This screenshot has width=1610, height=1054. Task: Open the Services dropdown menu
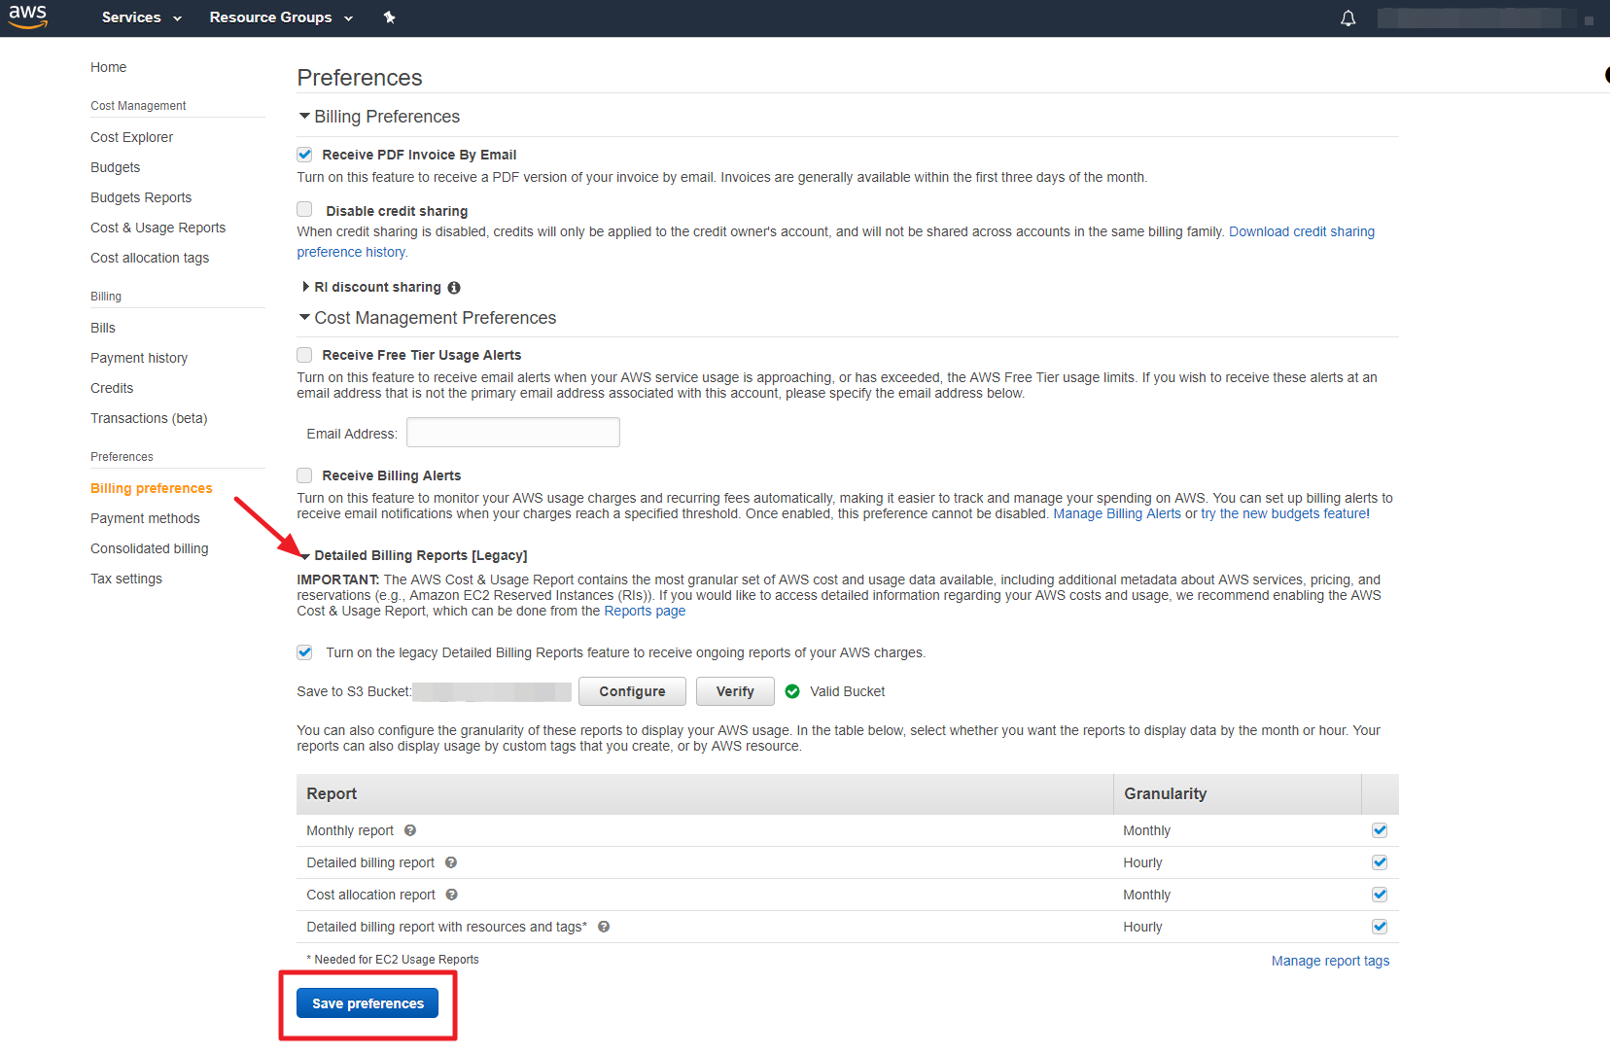(141, 18)
